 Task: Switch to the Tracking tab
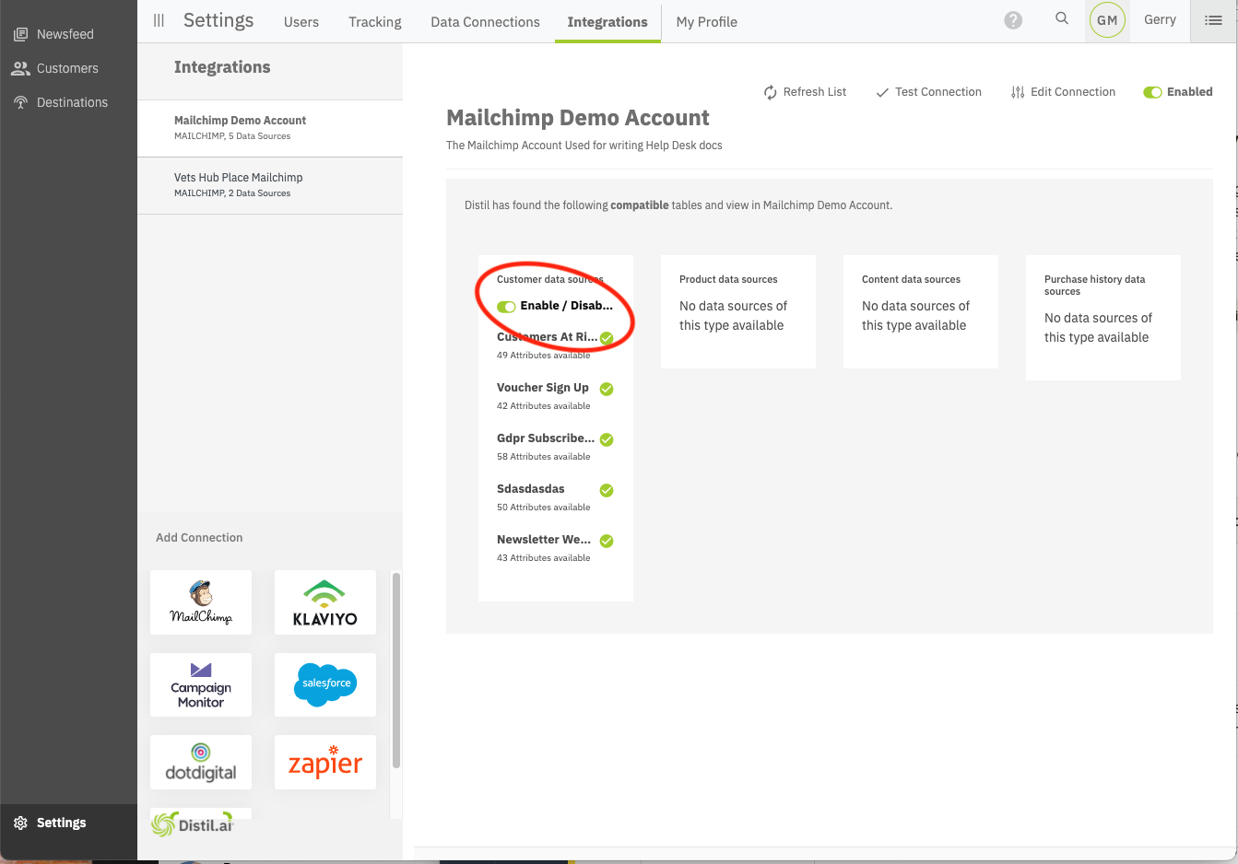[x=374, y=22]
